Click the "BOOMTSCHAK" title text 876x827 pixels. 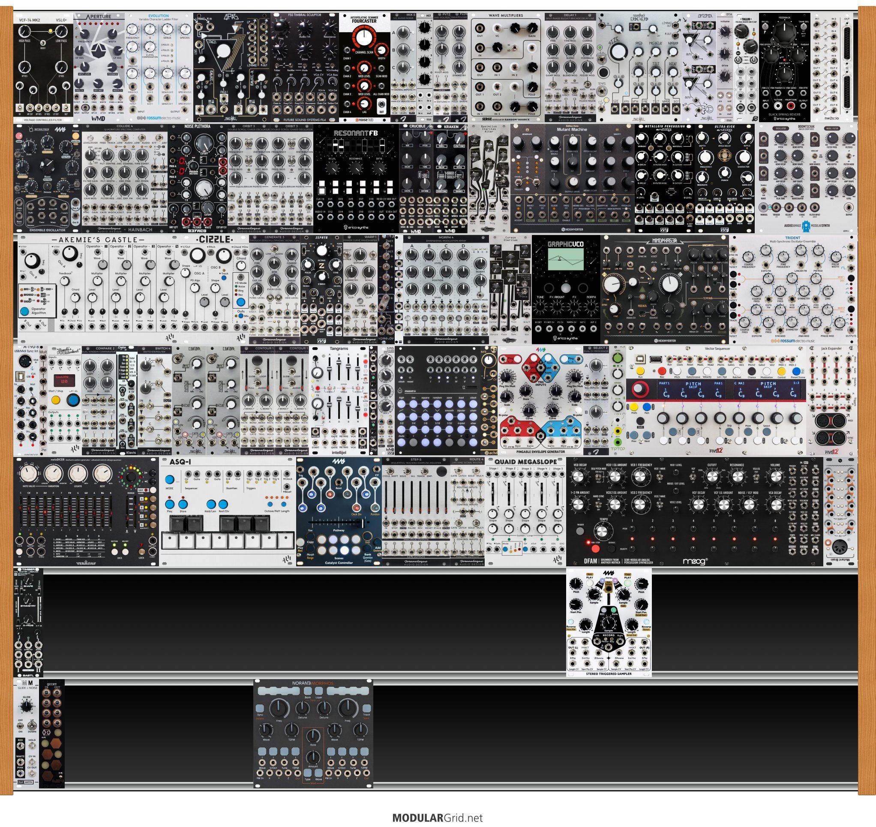[x=806, y=126]
